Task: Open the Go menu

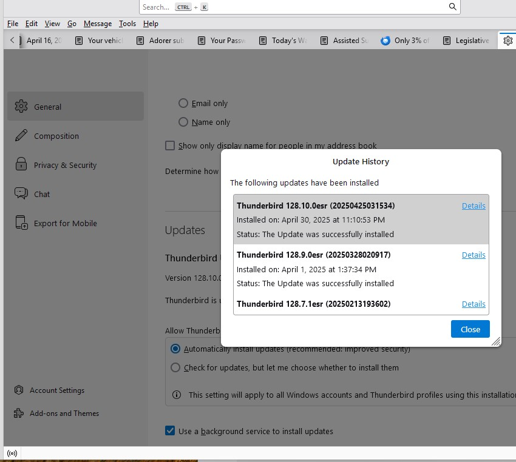Action: [x=72, y=24]
